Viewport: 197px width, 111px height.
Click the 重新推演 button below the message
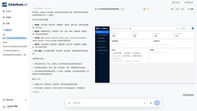point(36,92)
